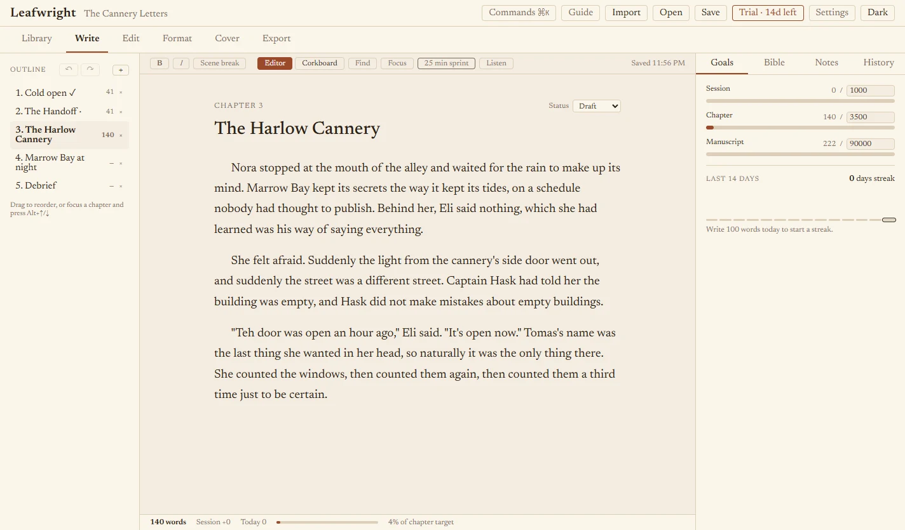Viewport: 905px width, 530px height.
Task: Open the Trial 14d left notice
Action: click(768, 13)
